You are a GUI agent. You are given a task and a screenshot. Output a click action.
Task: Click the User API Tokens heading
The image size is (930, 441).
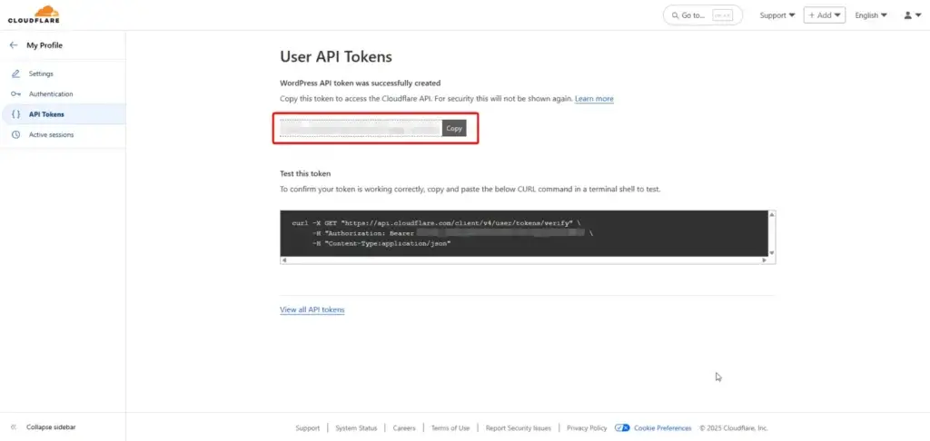coord(336,57)
